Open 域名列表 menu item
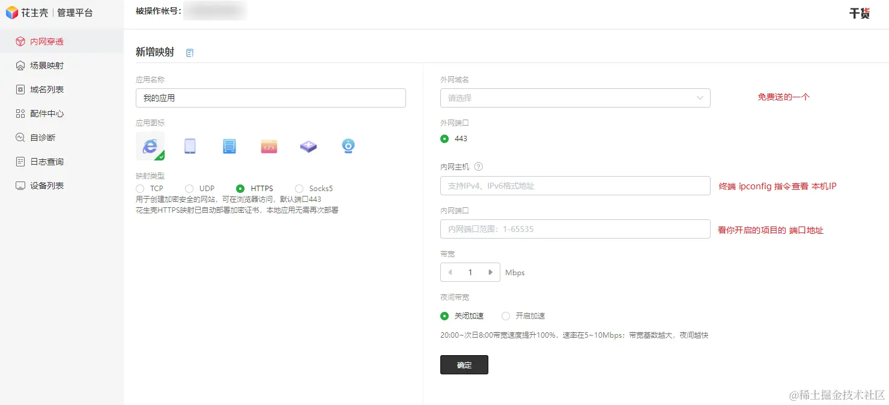The image size is (889, 405). [x=62, y=90]
